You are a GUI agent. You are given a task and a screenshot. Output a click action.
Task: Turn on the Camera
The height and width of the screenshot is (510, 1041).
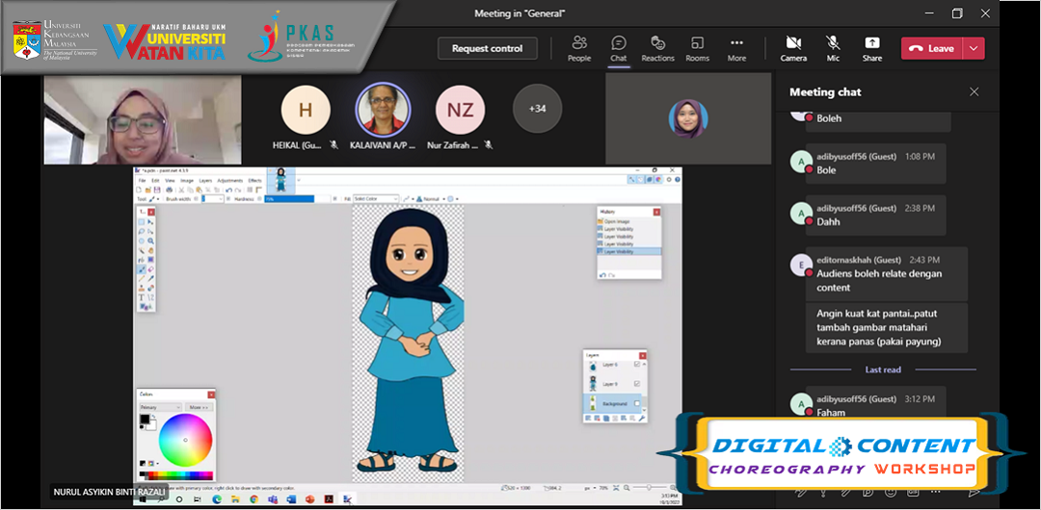(793, 48)
